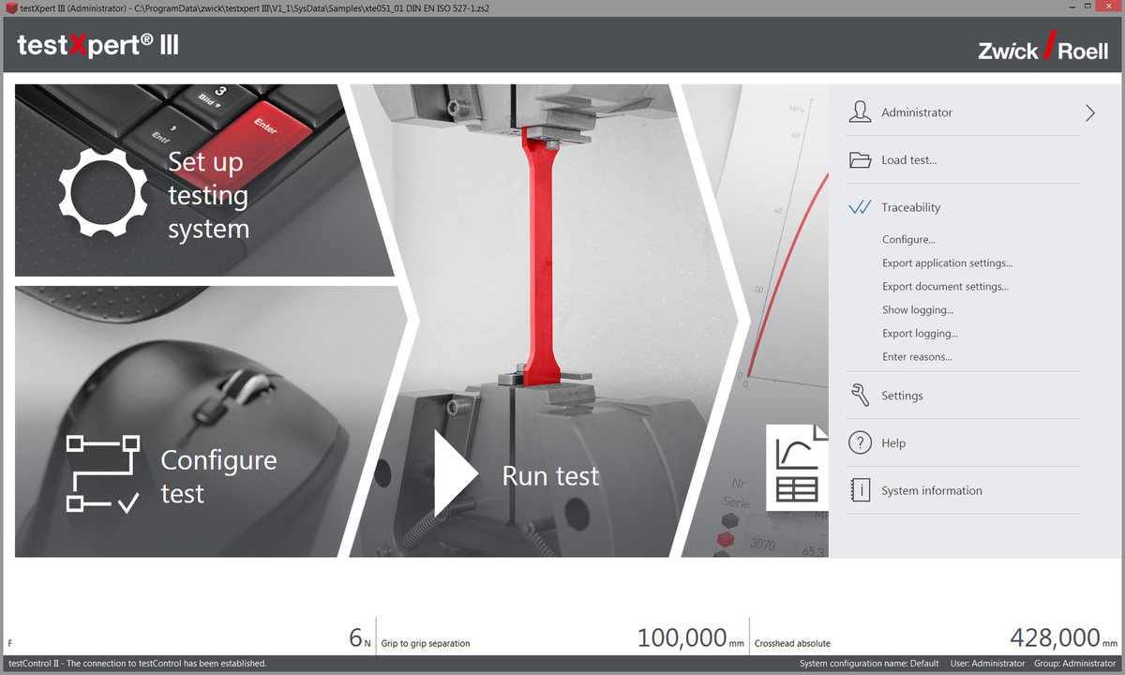The height and width of the screenshot is (675, 1125).
Task: Click the Traceability double-checkmark icon
Action: (860, 208)
